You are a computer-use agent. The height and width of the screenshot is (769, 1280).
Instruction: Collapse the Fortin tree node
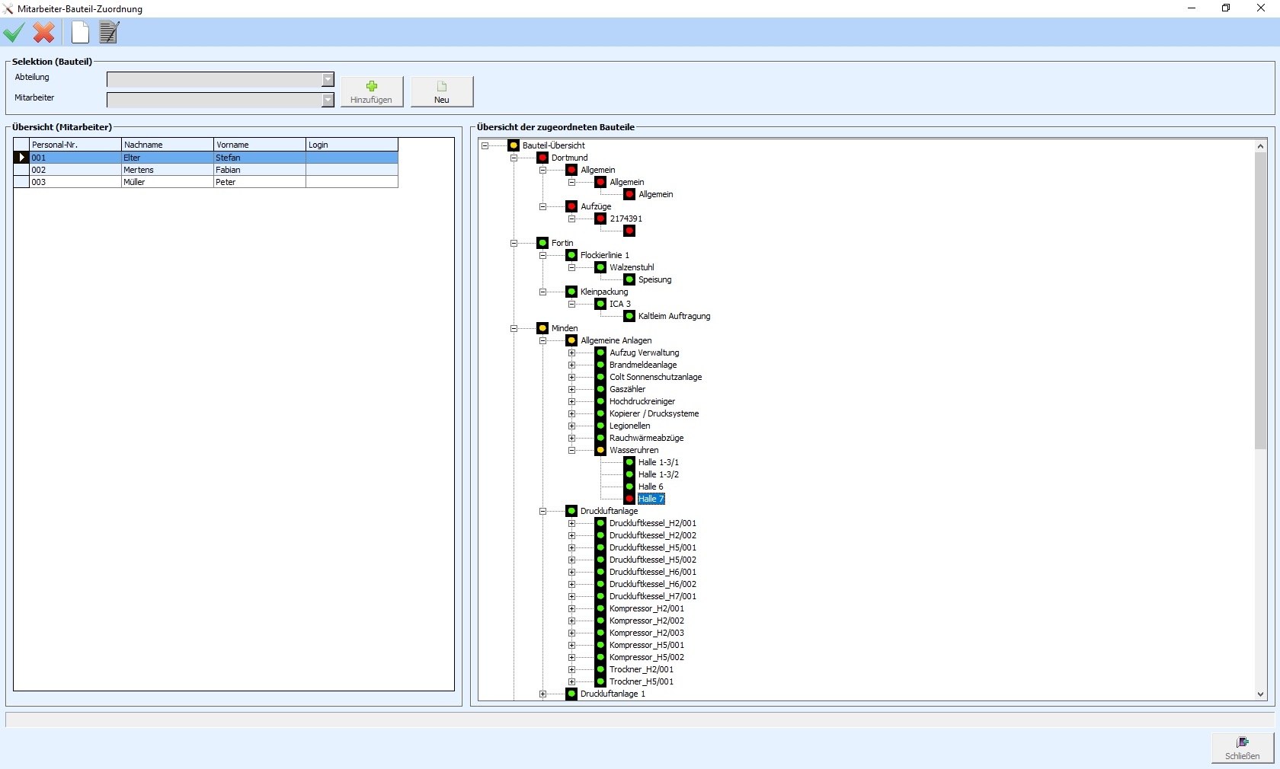coord(514,243)
